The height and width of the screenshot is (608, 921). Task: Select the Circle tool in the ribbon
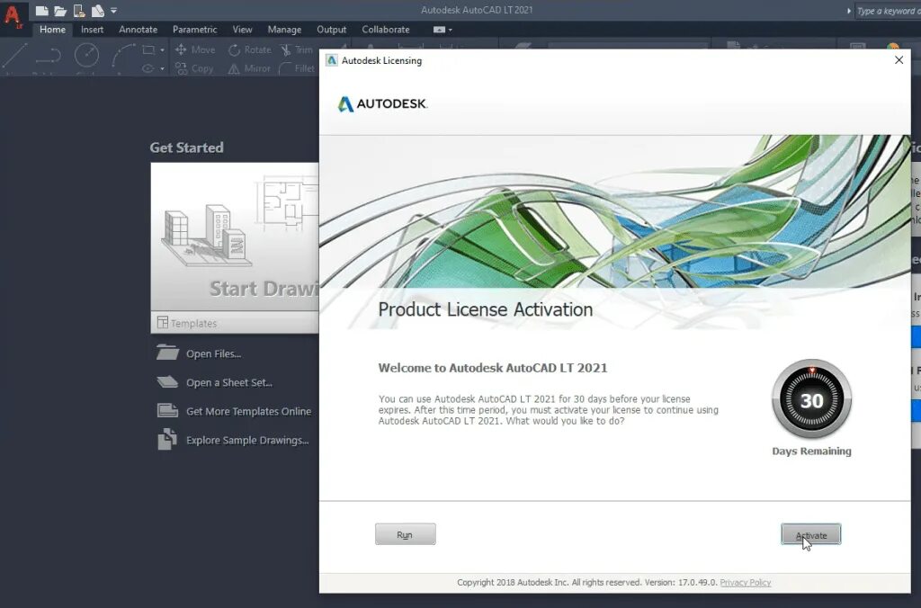(x=86, y=55)
